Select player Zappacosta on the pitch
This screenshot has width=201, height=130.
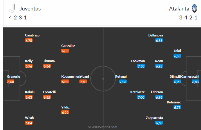[x=154, y=118]
